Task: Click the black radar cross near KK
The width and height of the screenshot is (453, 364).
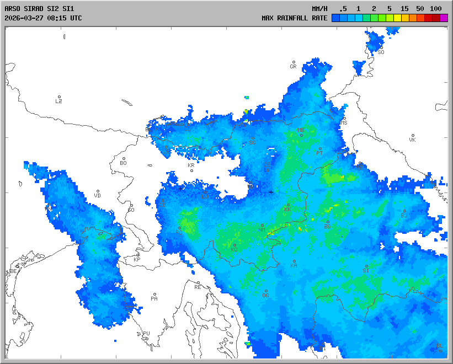Action: tap(271, 192)
